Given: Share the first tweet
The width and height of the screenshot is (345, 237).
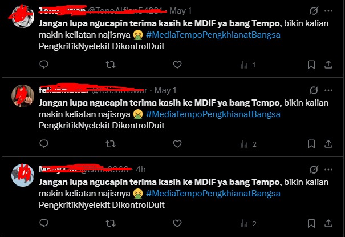Looking at the screenshot, I should pyautogui.click(x=328, y=65).
